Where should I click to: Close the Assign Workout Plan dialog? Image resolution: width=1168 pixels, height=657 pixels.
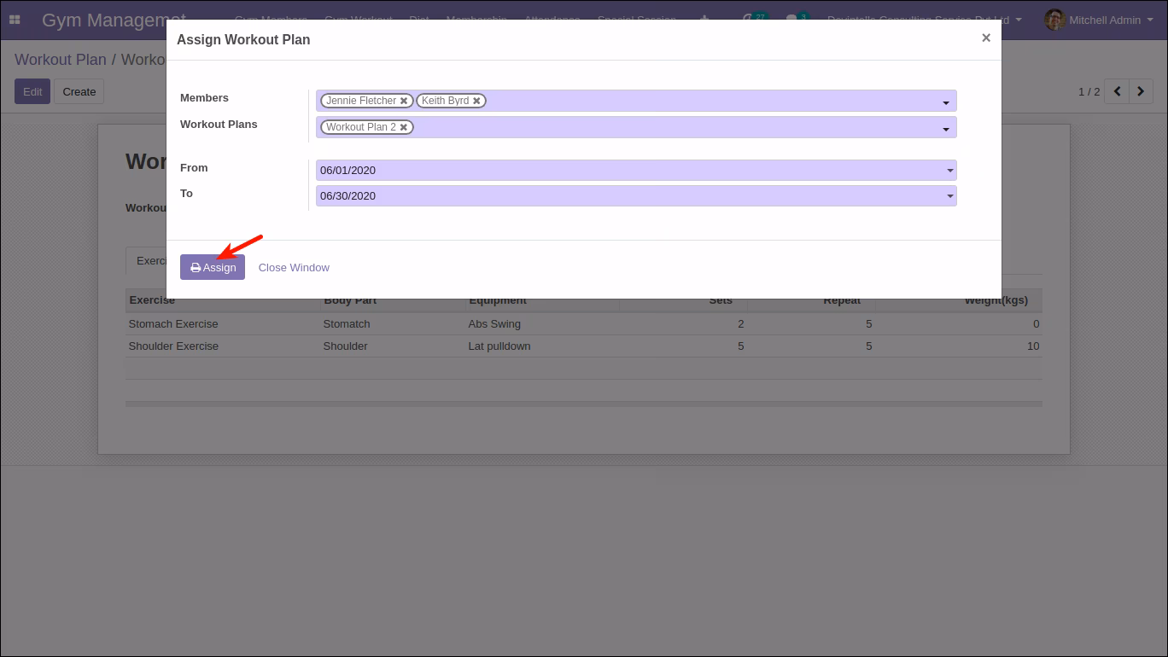986,38
